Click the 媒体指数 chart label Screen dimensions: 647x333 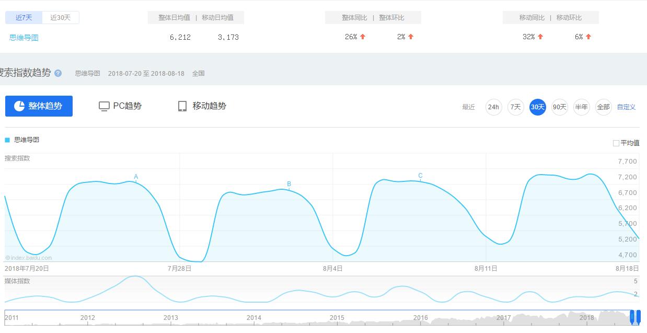17,281
